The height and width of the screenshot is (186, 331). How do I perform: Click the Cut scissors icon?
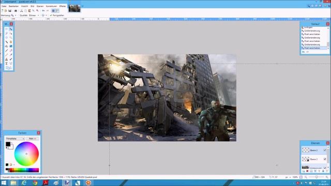pyautogui.click(x=22, y=10)
